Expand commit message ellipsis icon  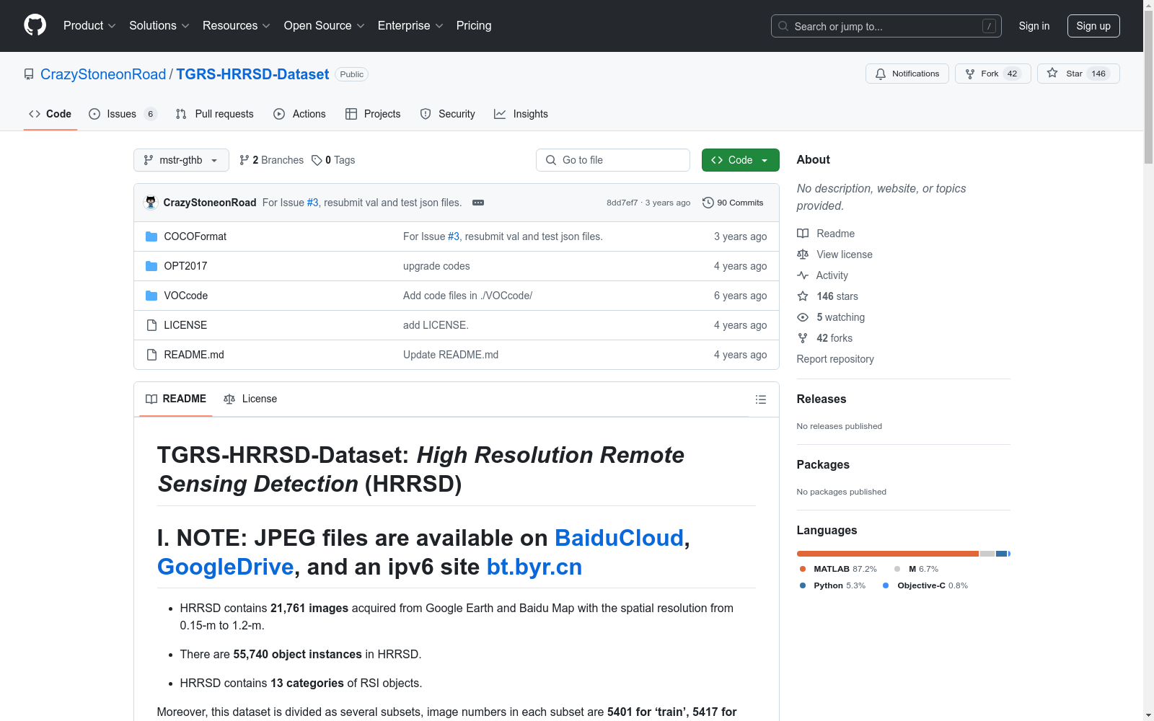[x=478, y=203]
